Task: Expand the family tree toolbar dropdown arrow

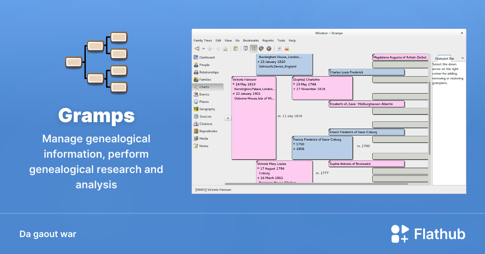Action: click(204, 49)
